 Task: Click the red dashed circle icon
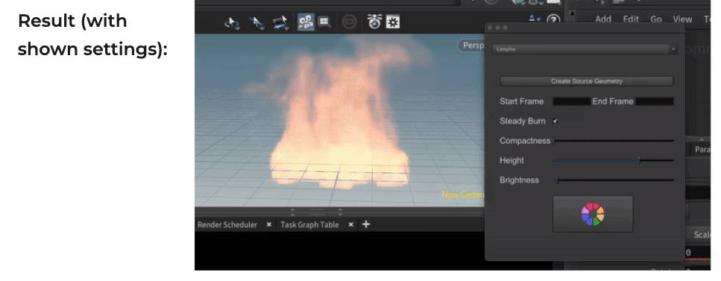[x=350, y=22]
